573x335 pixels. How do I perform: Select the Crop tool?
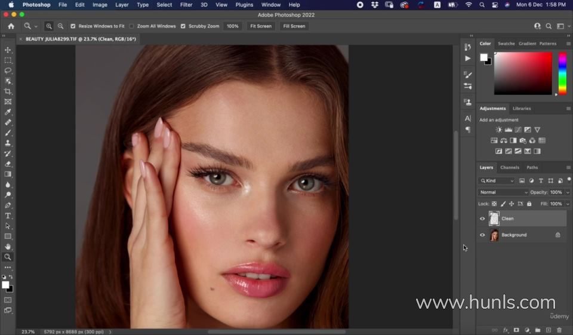(x=8, y=91)
